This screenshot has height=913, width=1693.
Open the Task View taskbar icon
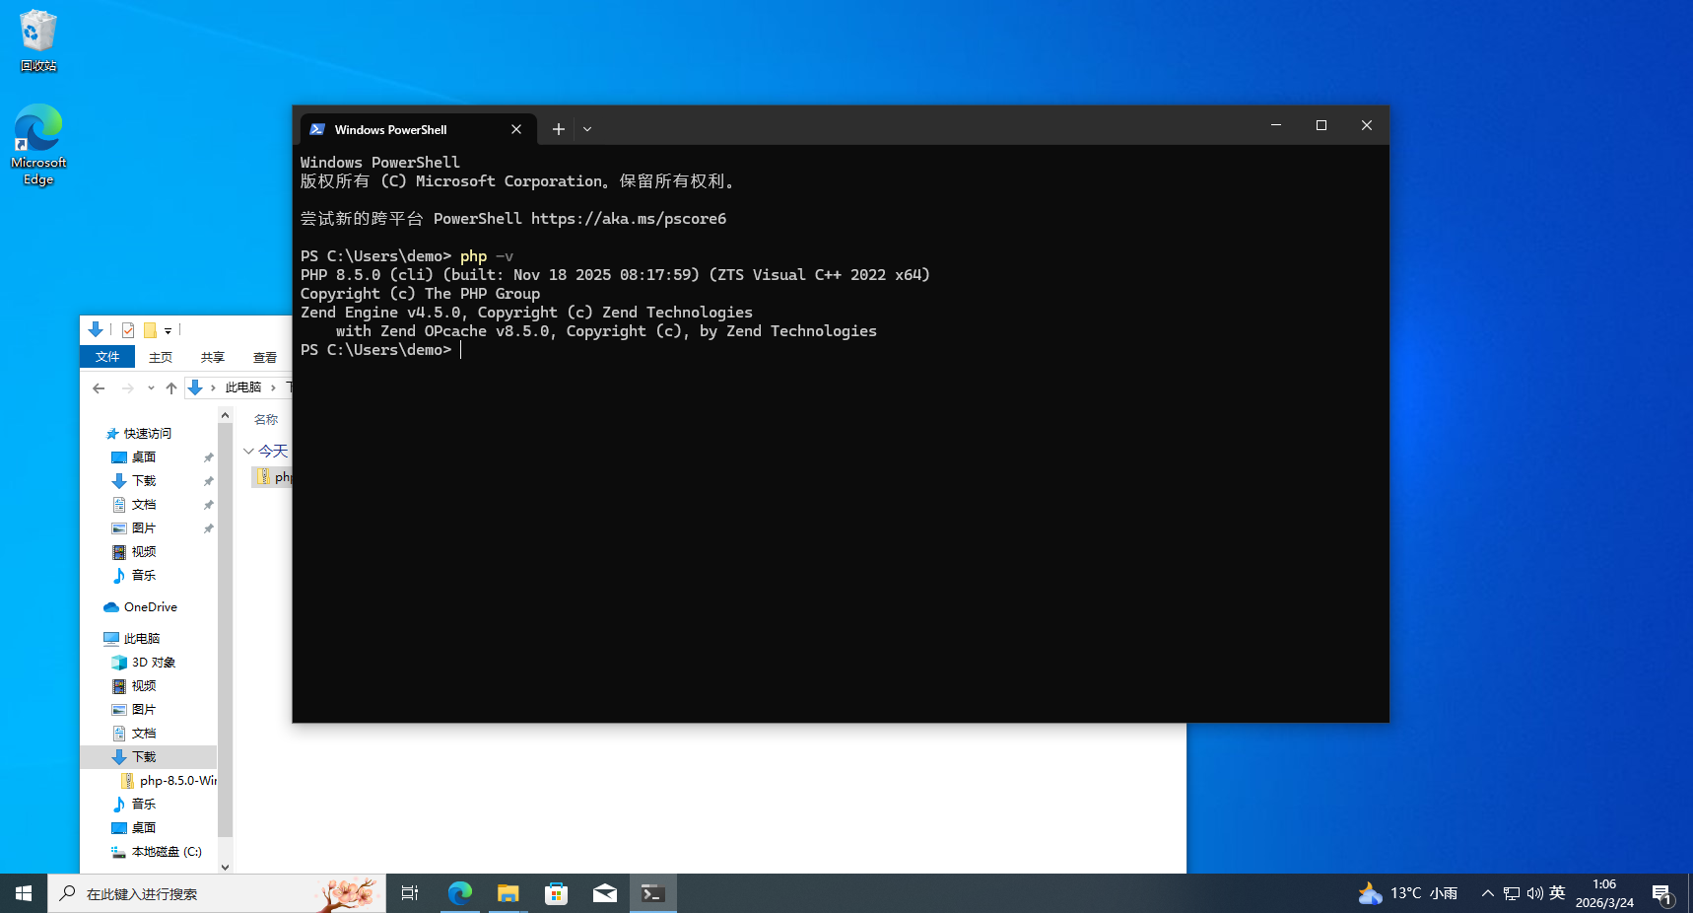coord(410,893)
